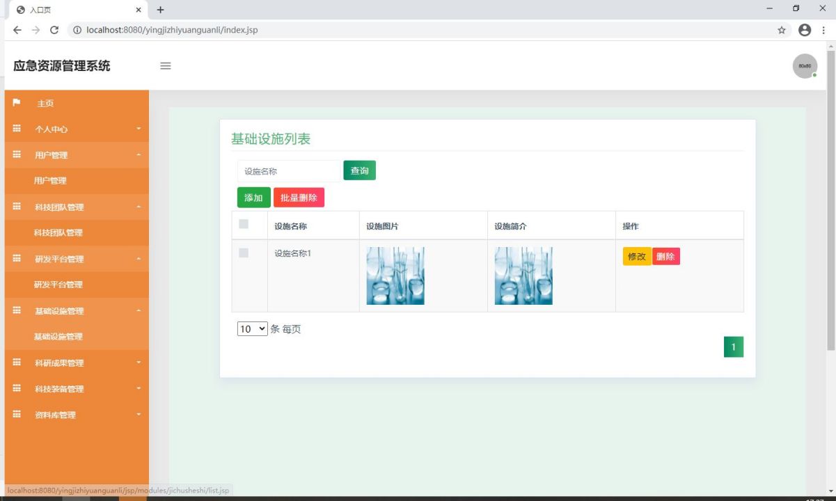Click the browser address bar URL

click(172, 30)
